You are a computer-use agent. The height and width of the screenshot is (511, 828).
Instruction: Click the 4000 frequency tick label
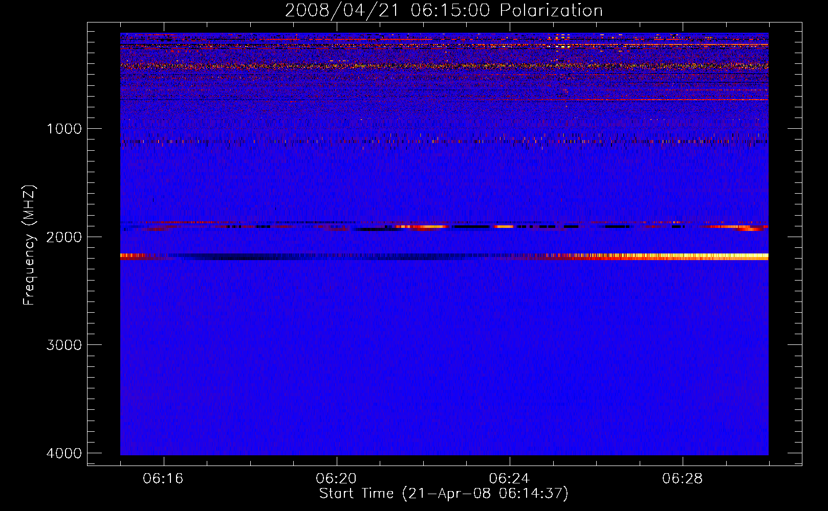(x=64, y=453)
